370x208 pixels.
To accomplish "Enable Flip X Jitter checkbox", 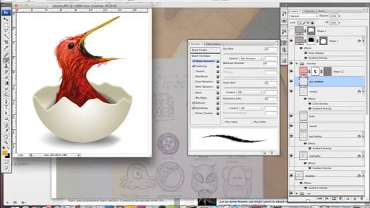I will click(223, 122).
